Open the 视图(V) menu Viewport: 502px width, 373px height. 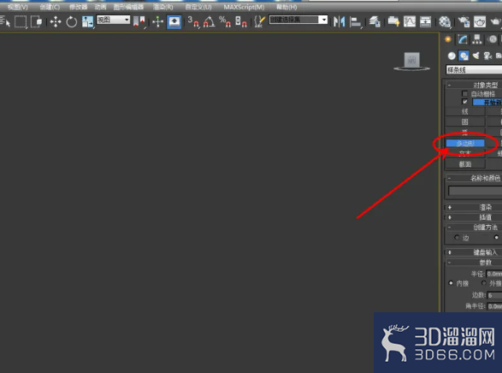tap(18, 7)
